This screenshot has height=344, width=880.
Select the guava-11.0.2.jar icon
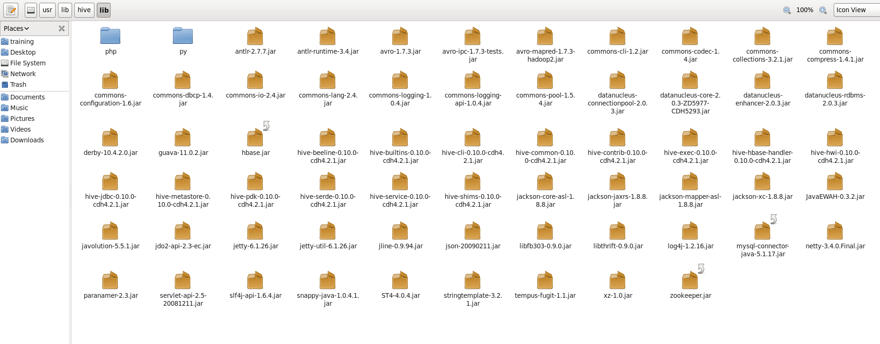[183, 137]
